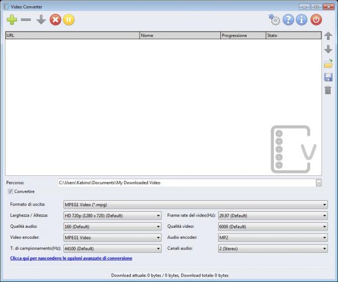Image resolution: width=338 pixels, height=282 pixels.
Task: Click the gray download arrow toolbar icon
Action: (x=41, y=20)
